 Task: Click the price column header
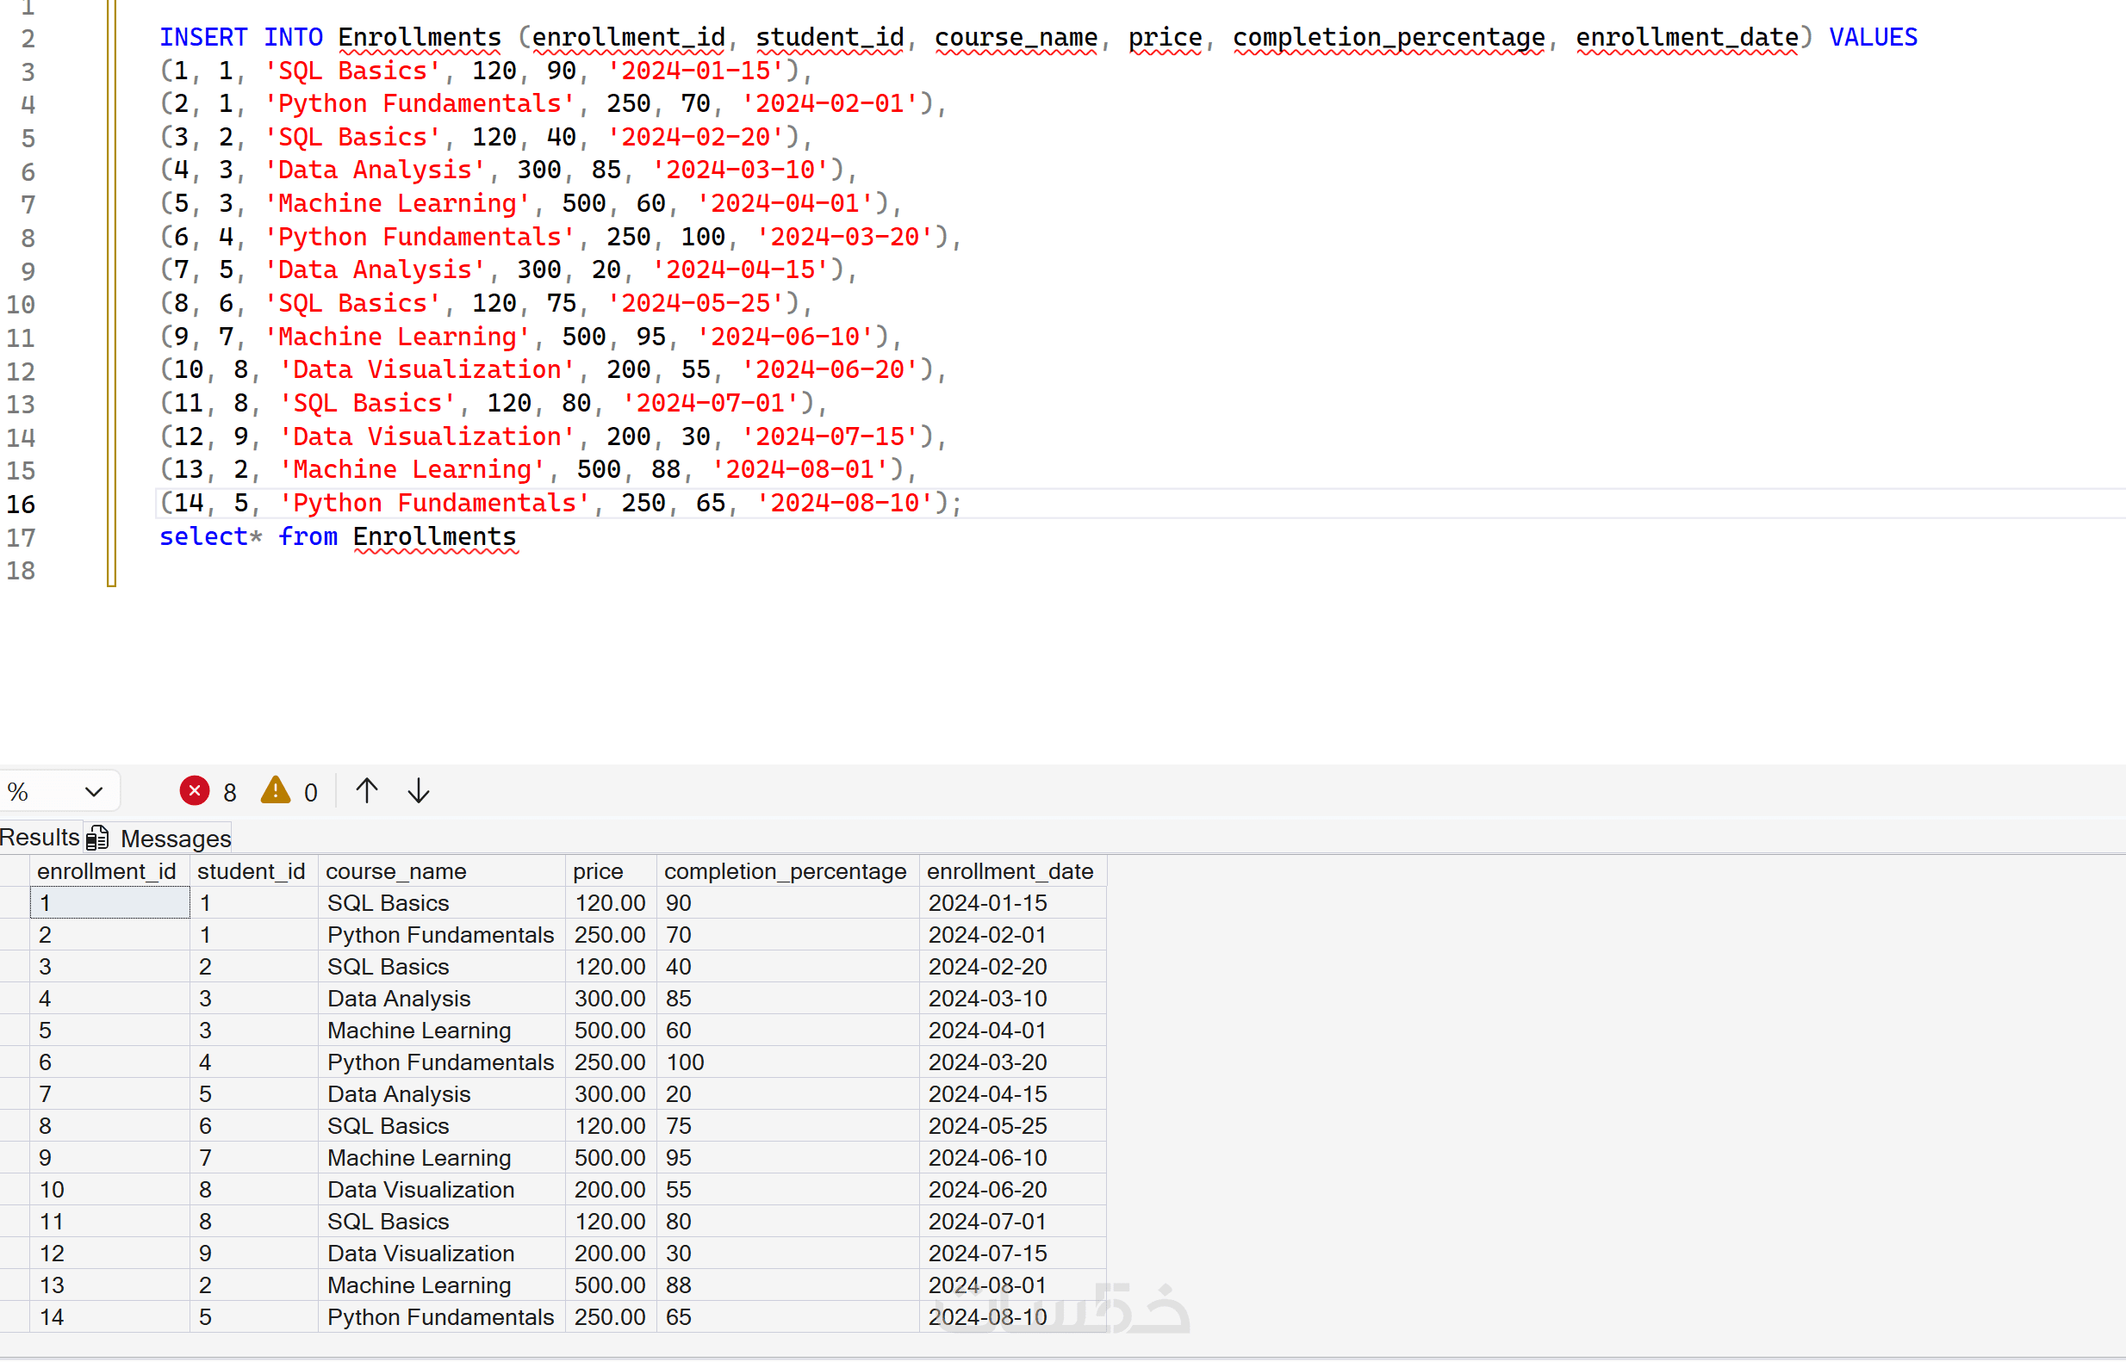coord(598,871)
